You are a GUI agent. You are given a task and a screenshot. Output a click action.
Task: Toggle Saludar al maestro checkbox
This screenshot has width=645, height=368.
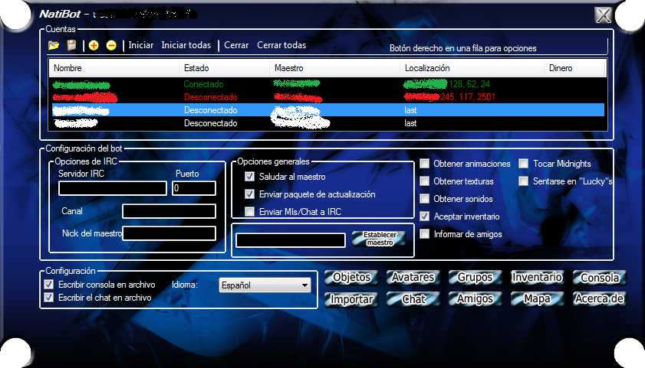(x=249, y=177)
